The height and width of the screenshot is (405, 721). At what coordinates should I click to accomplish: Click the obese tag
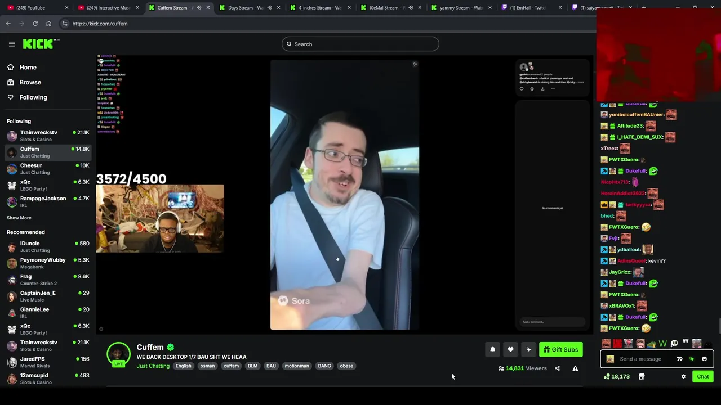coord(346,366)
